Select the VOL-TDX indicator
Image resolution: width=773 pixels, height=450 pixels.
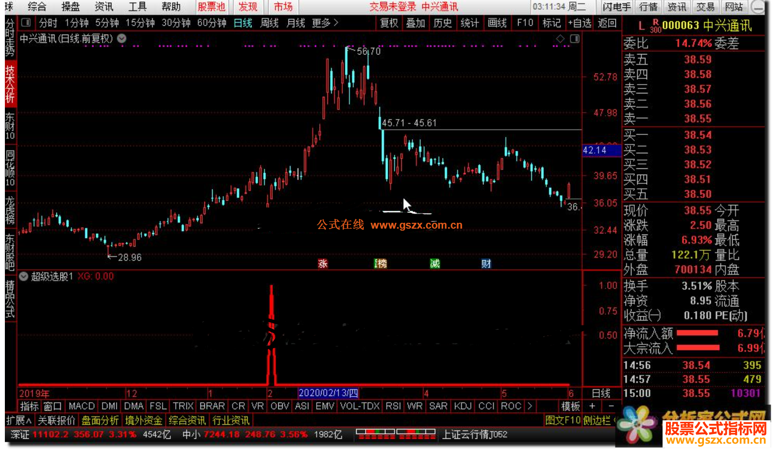[360, 406]
